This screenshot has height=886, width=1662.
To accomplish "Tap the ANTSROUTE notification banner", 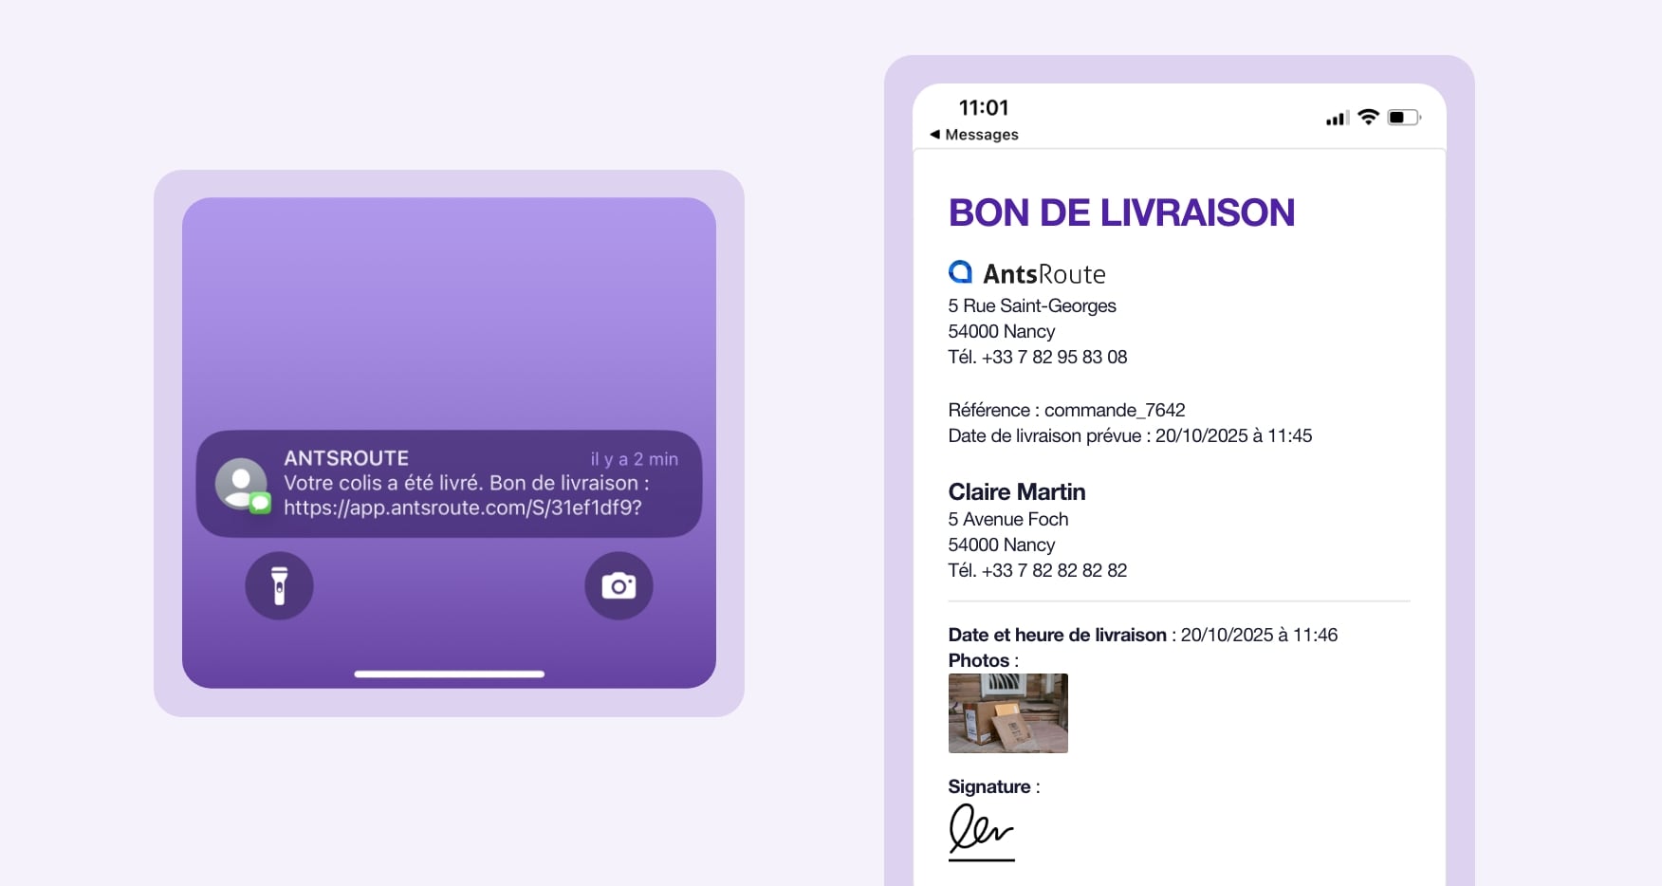I will [449, 484].
